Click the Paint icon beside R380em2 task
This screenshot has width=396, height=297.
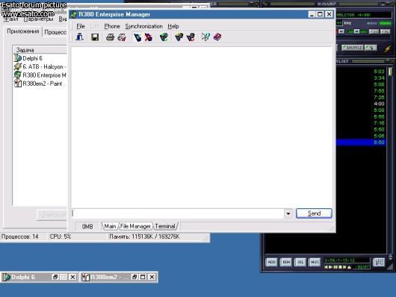(x=18, y=84)
